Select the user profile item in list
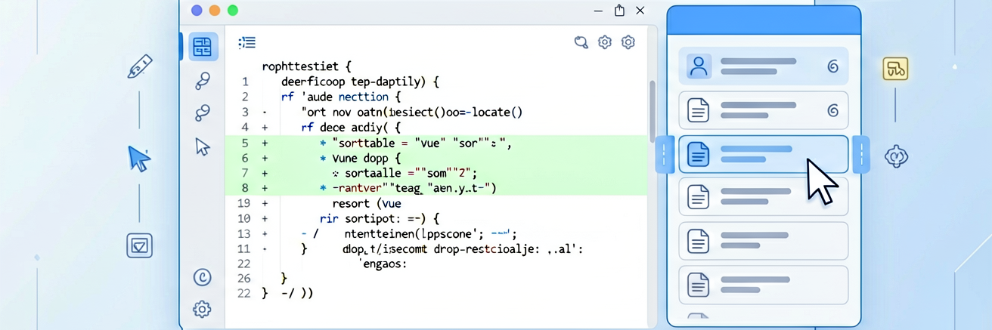The width and height of the screenshot is (992, 330). pyautogui.click(x=764, y=66)
